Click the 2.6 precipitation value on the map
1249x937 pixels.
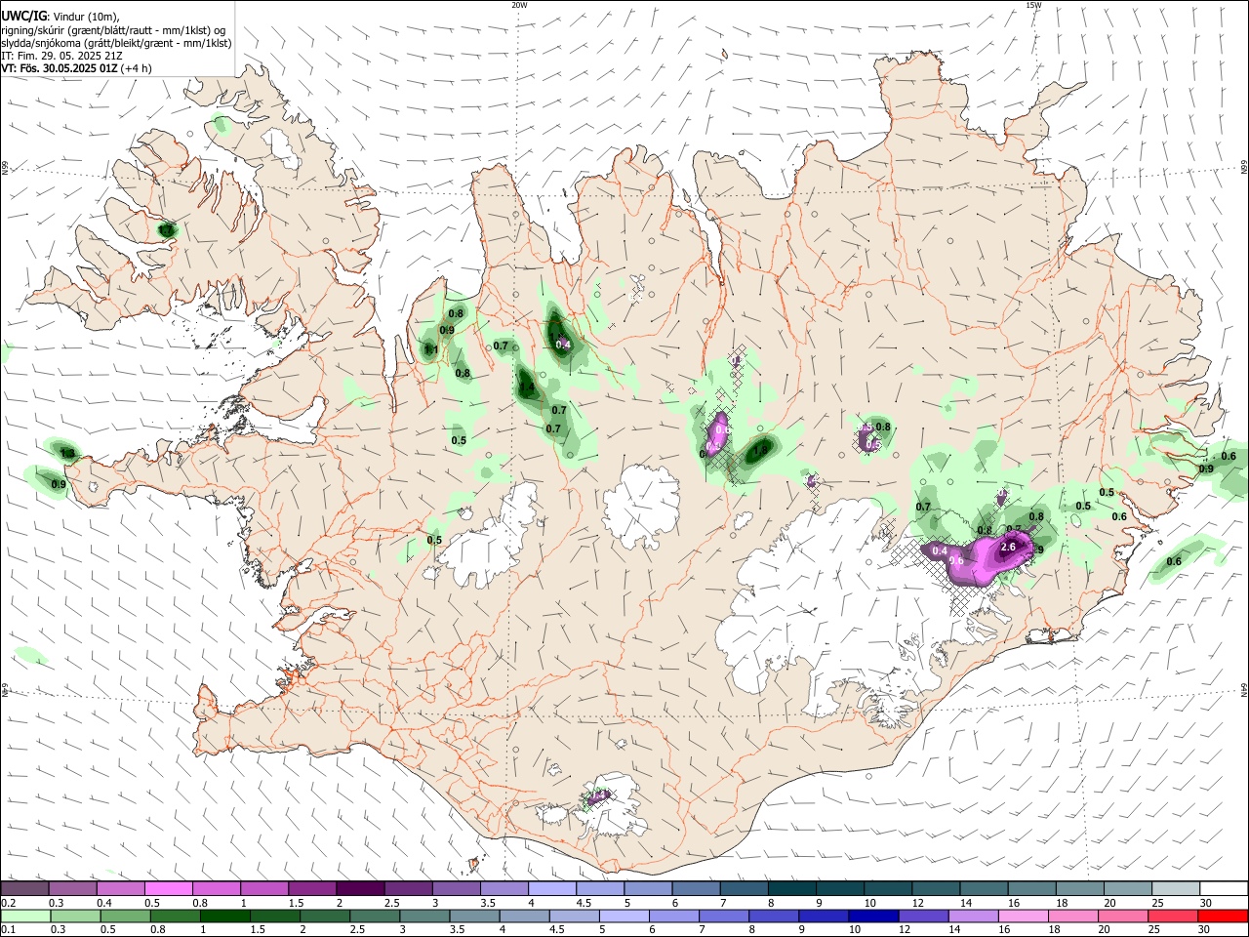coord(1009,548)
